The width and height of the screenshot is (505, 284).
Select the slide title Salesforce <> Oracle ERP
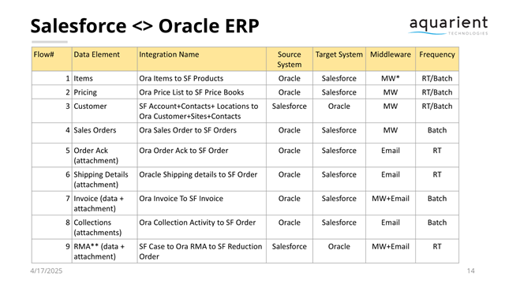[x=144, y=26]
